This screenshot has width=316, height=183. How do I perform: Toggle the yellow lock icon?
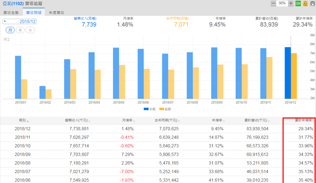tap(305, 3)
